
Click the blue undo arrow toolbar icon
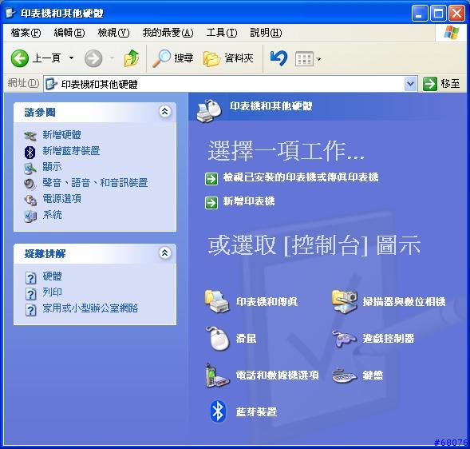tap(278, 58)
